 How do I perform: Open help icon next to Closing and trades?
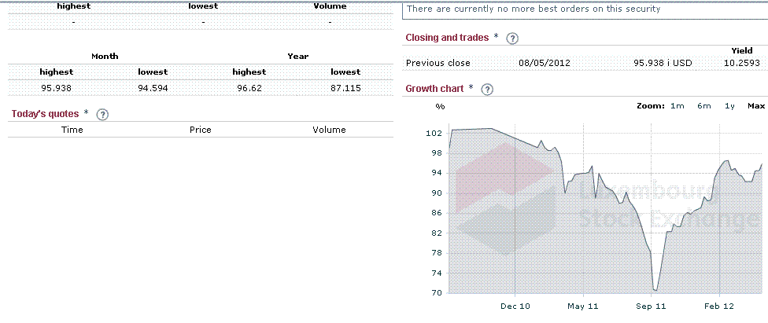click(512, 38)
